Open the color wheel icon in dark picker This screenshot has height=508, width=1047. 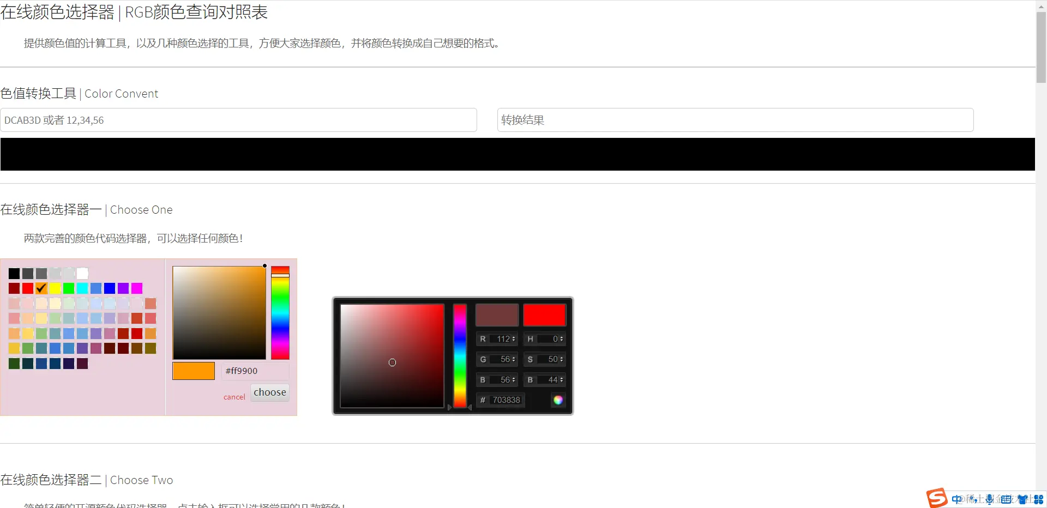tap(558, 400)
